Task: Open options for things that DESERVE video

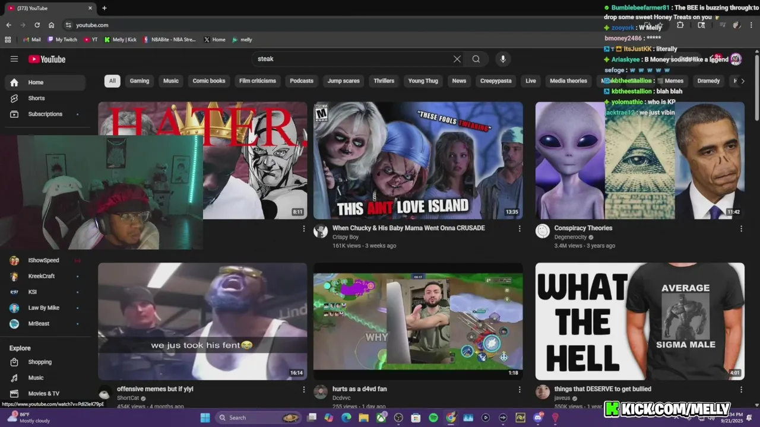Action: click(x=741, y=390)
